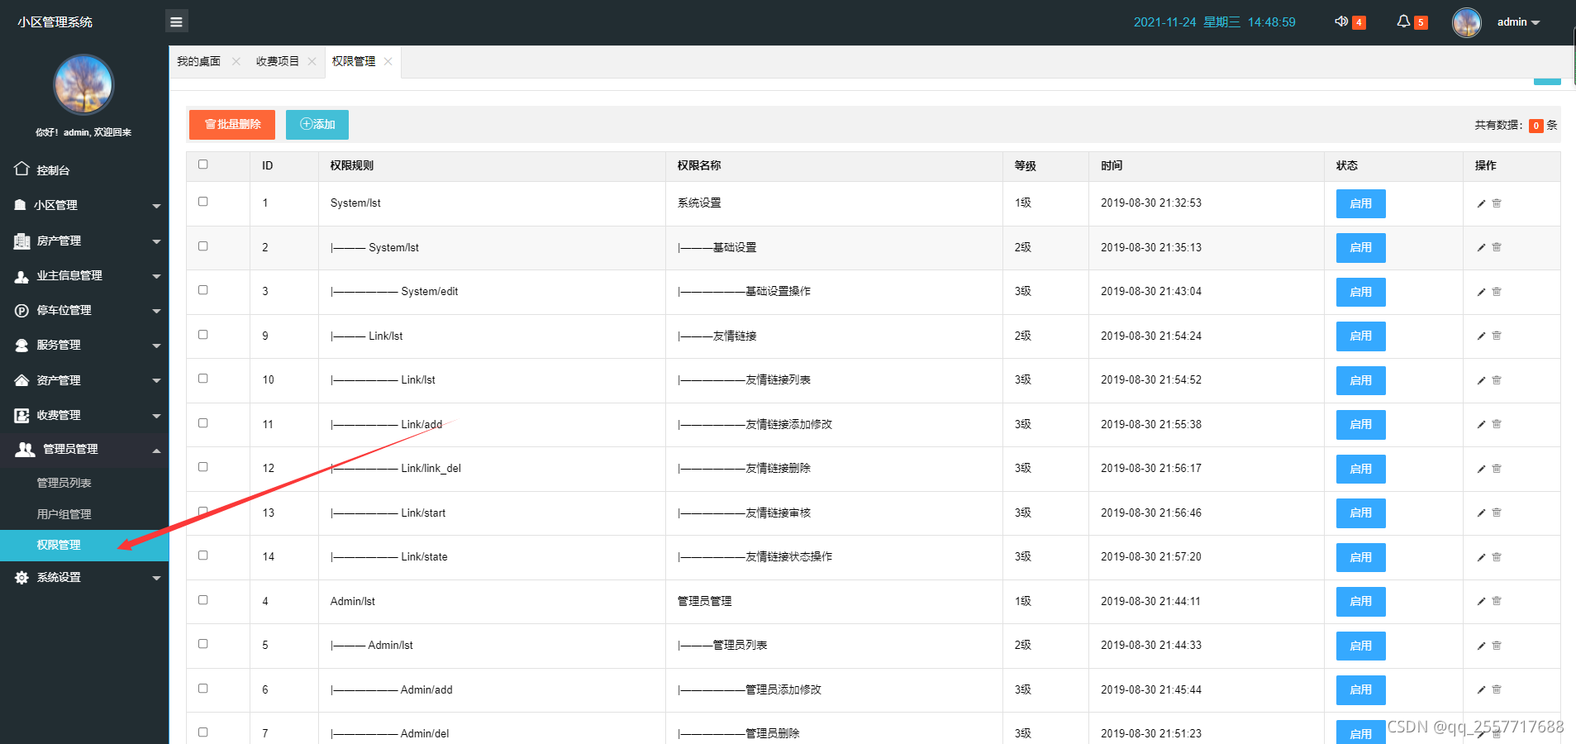1576x744 pixels.
Task: Check the Link/state row checkbox
Action: pyautogui.click(x=203, y=556)
